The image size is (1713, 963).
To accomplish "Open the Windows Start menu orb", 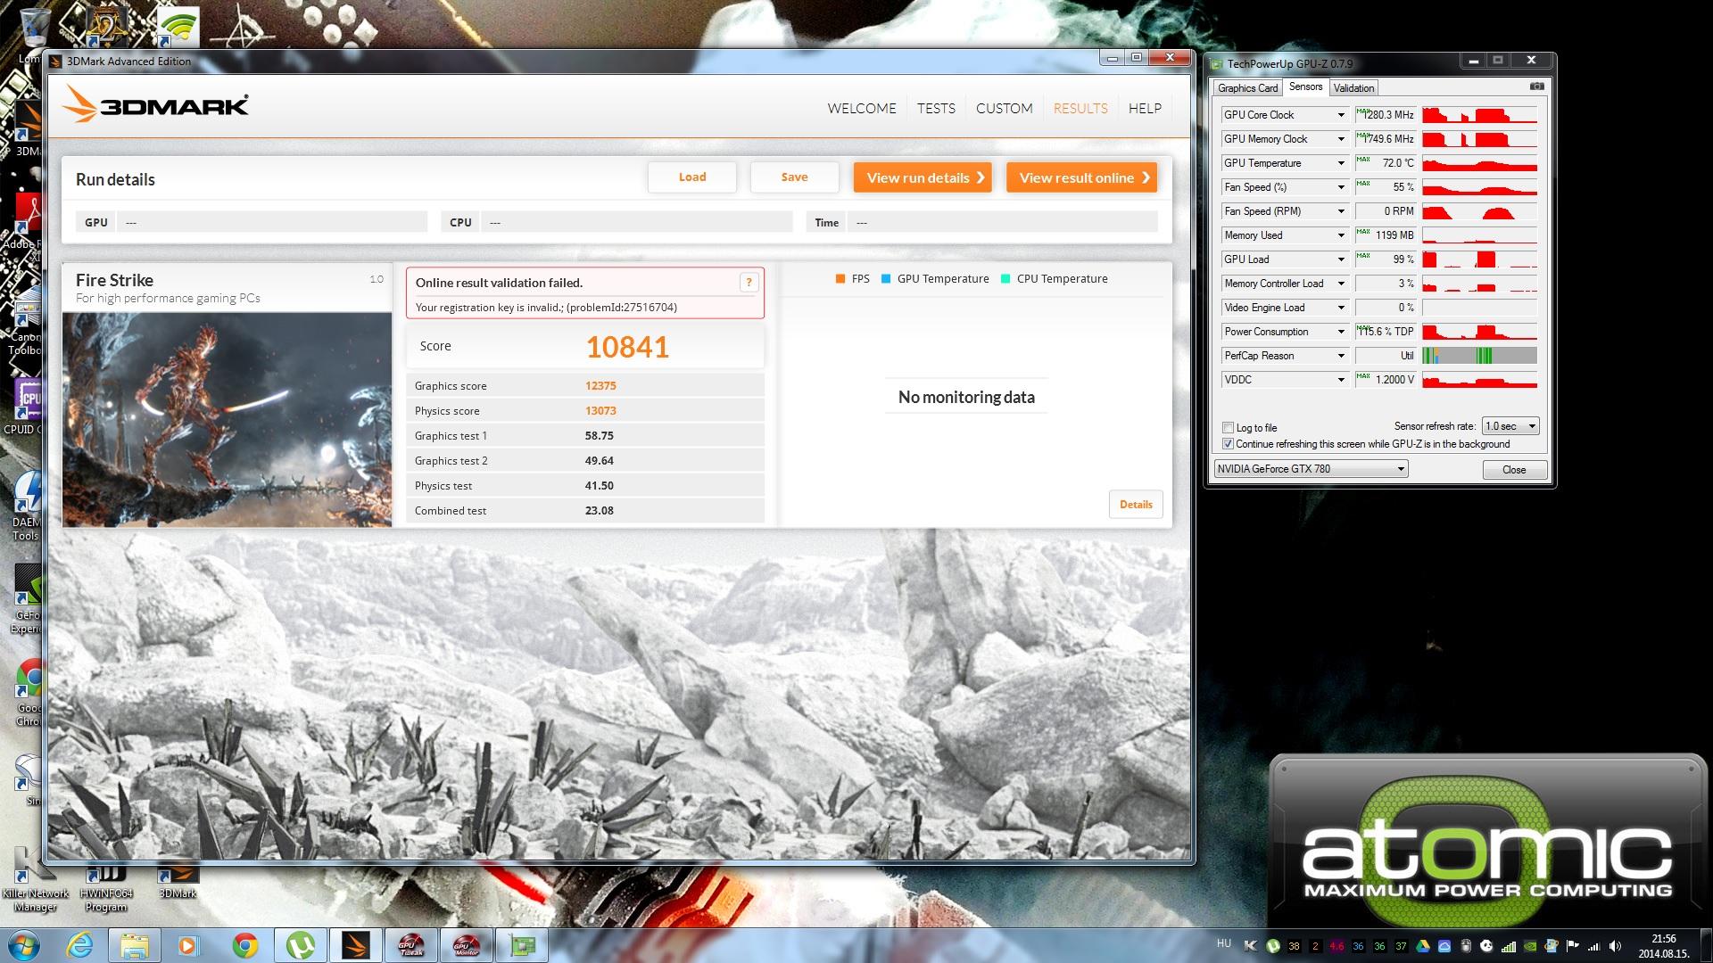I will point(22,945).
